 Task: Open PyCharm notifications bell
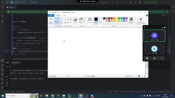[x=173, y=7]
